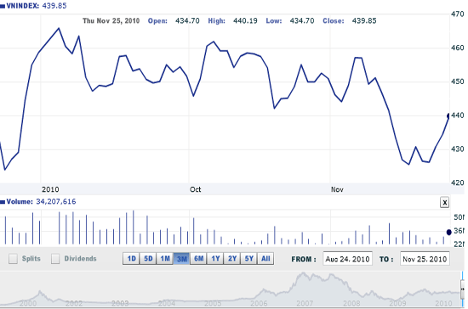Select the 1M time range
Image resolution: width=468 pixels, height=309 pixels.
coord(165,258)
